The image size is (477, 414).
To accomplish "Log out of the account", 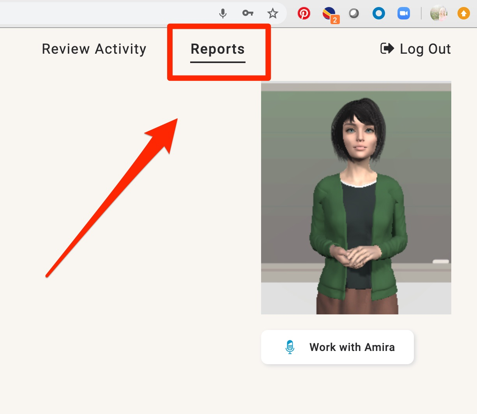I will (416, 49).
